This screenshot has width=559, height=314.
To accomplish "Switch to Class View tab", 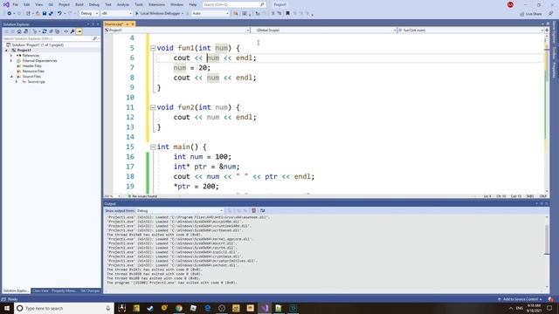I will 40,290.
